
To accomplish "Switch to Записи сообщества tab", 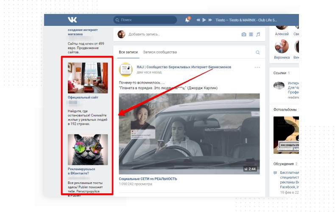I will click(x=160, y=52).
